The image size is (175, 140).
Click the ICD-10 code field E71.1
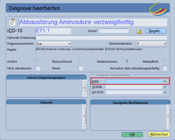click(53, 31)
